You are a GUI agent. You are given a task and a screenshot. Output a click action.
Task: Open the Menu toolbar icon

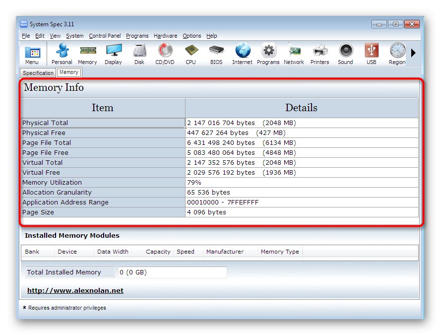32,54
